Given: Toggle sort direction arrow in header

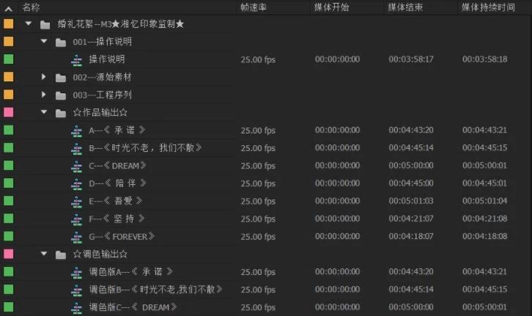Looking at the screenshot, I should (9, 9).
